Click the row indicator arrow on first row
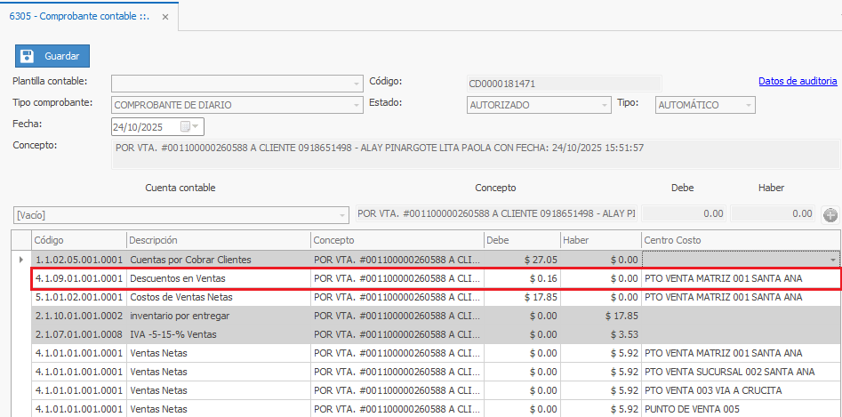Screen dimensions: 842x417 20,260
